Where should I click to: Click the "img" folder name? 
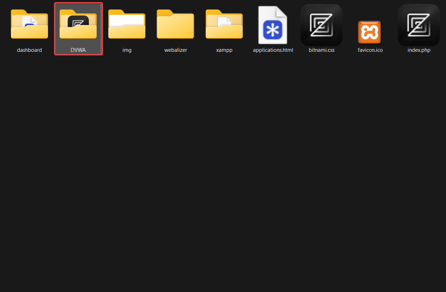[127, 50]
